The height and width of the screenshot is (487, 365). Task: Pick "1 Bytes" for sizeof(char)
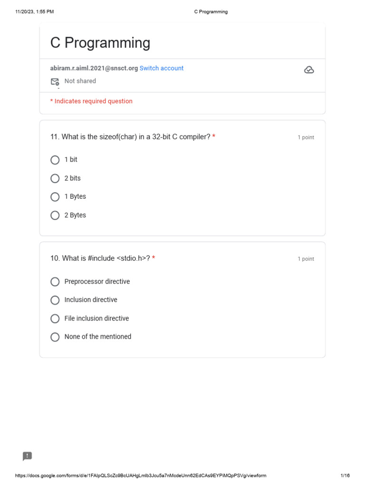pyautogui.click(x=55, y=197)
